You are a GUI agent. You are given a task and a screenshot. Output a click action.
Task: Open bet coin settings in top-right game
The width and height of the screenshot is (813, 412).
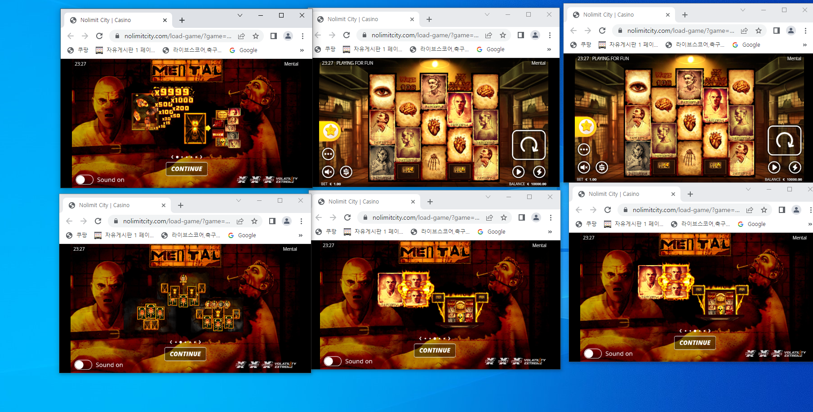(602, 167)
